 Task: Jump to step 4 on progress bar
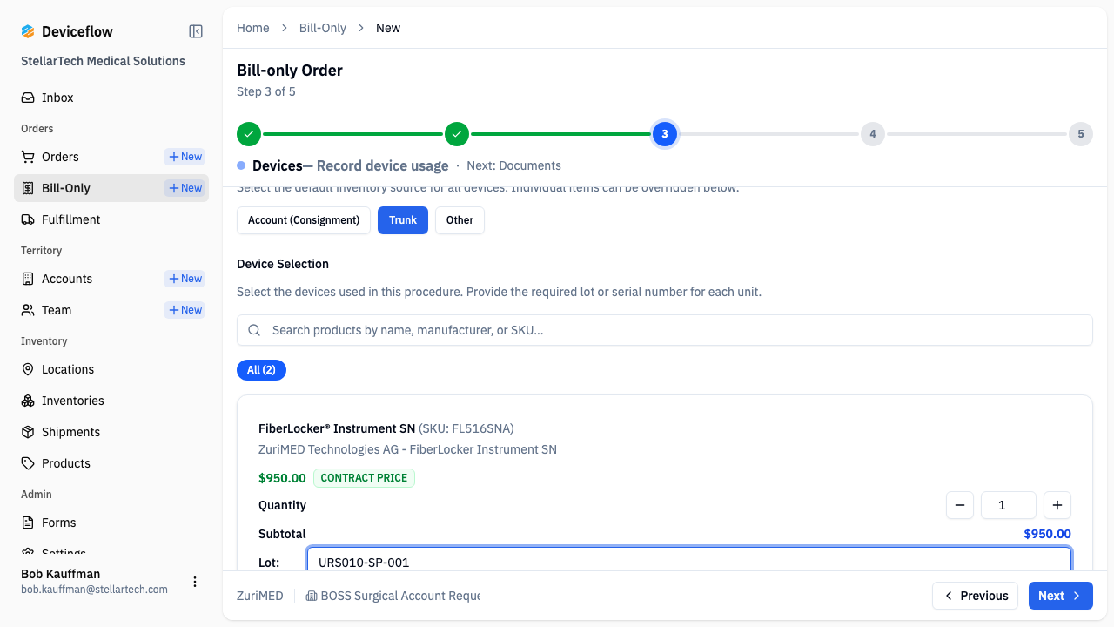click(x=873, y=134)
